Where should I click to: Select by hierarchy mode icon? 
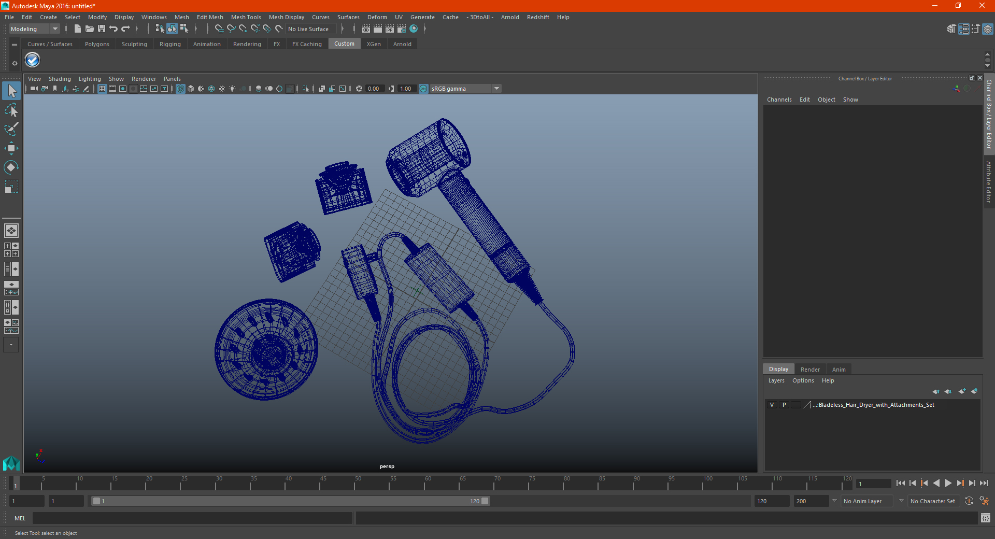click(160, 29)
